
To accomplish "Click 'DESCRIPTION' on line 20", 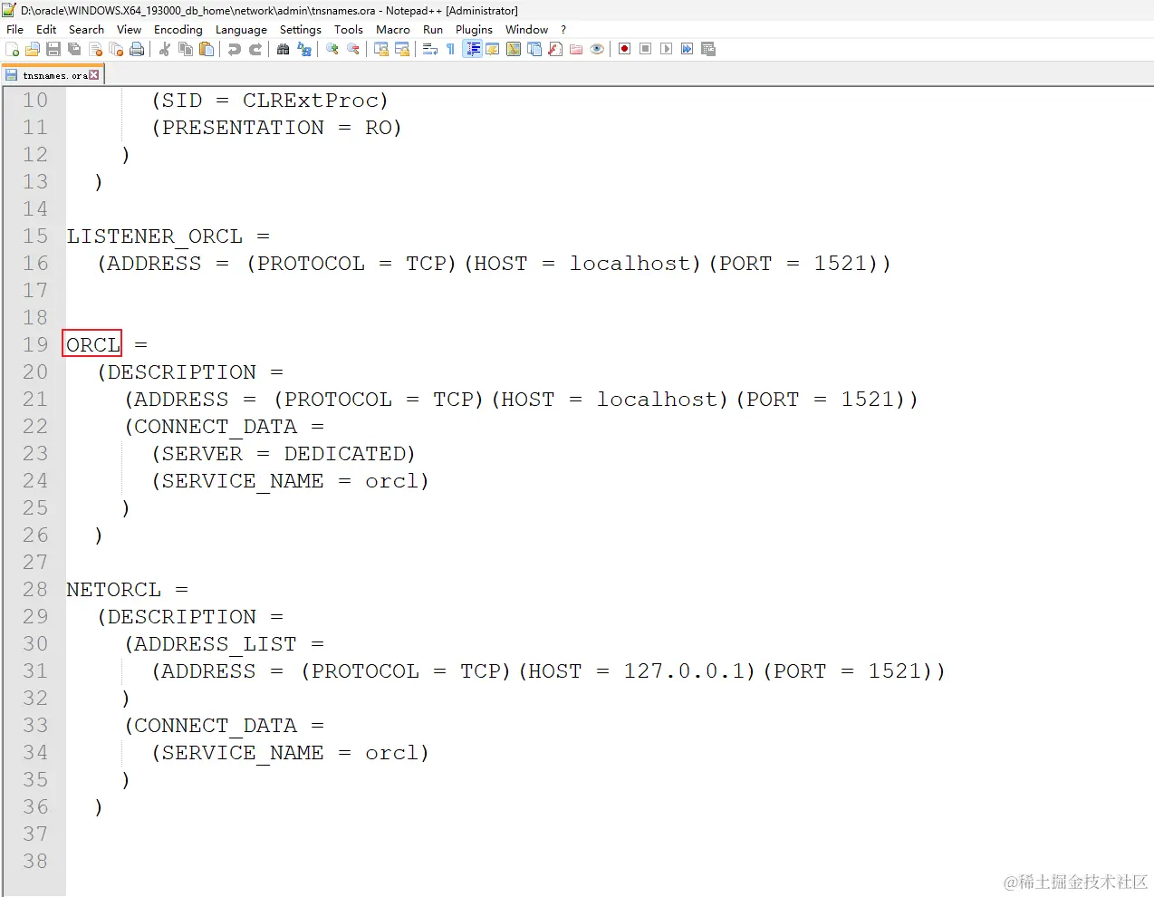I will pos(182,372).
